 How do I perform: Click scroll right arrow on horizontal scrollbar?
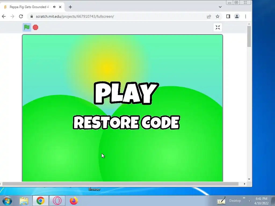tap(244, 184)
